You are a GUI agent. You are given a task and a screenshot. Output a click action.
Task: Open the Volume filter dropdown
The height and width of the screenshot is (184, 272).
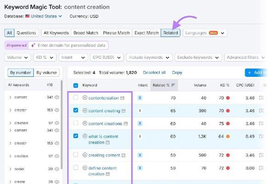coord(17,57)
